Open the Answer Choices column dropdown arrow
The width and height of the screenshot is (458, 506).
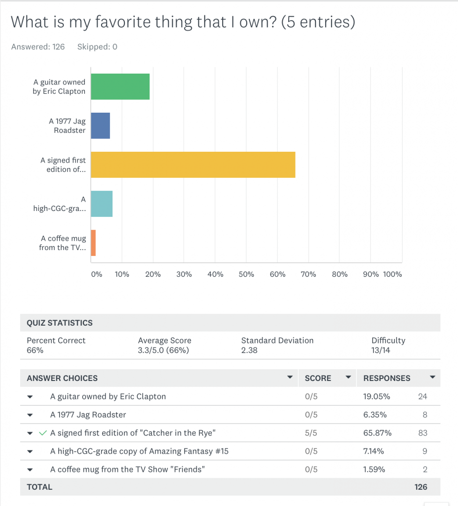(x=290, y=378)
